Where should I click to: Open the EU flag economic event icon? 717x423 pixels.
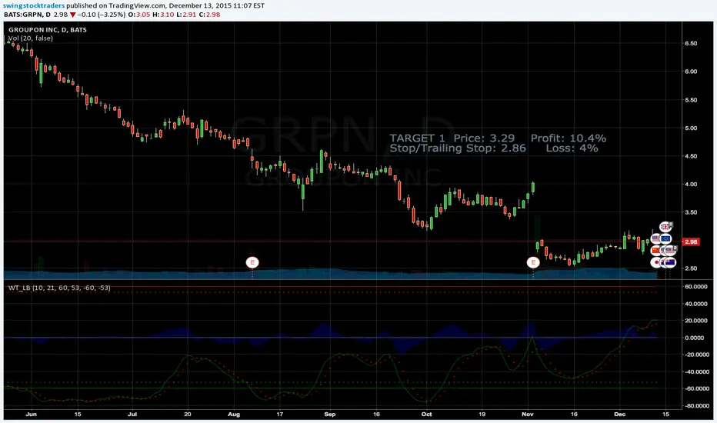click(x=665, y=238)
